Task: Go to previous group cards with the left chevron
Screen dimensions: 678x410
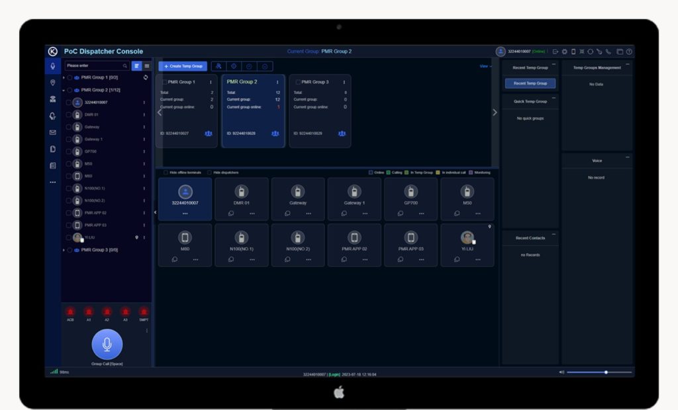Action: 160,112
